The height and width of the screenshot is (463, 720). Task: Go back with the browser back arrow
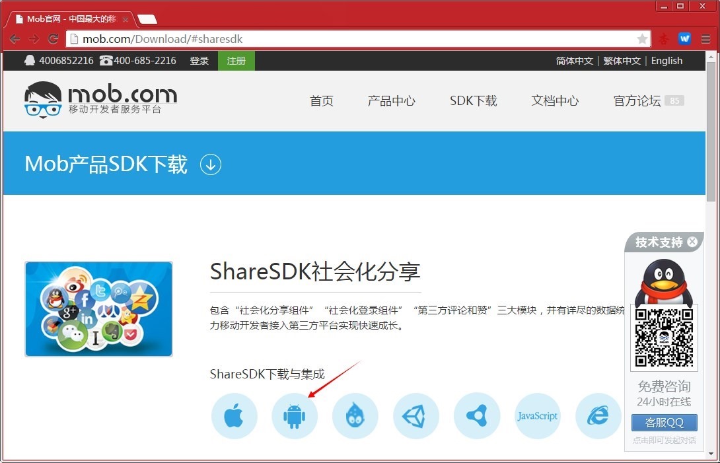(x=15, y=39)
